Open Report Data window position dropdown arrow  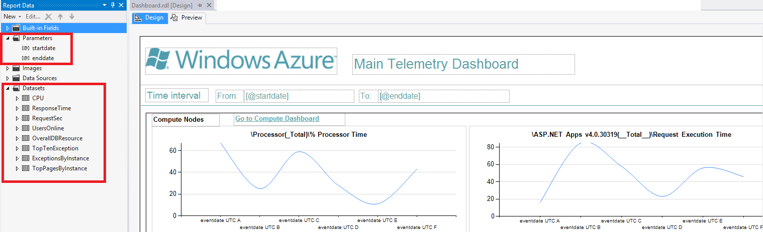(104, 5)
